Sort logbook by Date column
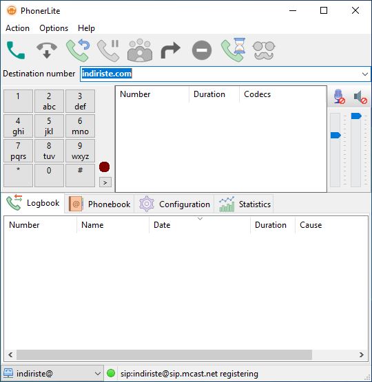The width and height of the screenshot is (372, 382). (200, 225)
